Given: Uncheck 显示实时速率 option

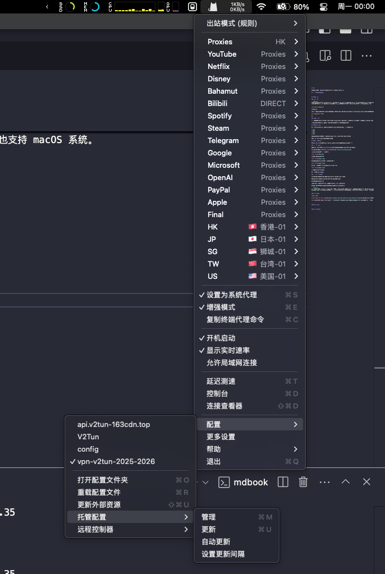Looking at the screenshot, I should pyautogui.click(x=228, y=350).
